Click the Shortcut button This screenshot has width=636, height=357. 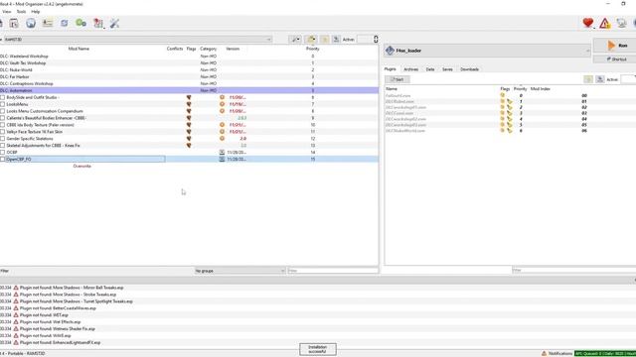click(616, 59)
